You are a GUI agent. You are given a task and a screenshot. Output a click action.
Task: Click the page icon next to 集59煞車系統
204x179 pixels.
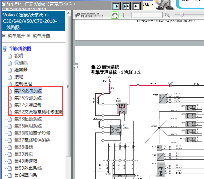tap(9, 168)
